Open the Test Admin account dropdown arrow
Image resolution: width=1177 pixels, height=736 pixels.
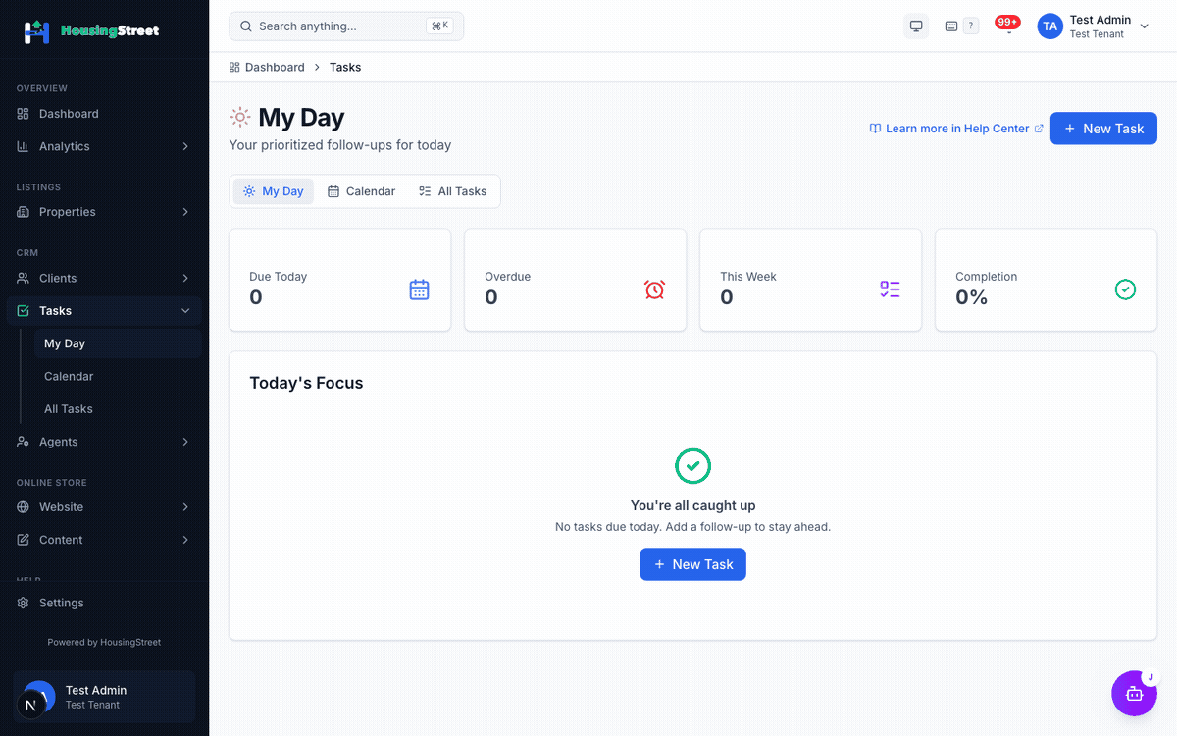click(x=1144, y=26)
